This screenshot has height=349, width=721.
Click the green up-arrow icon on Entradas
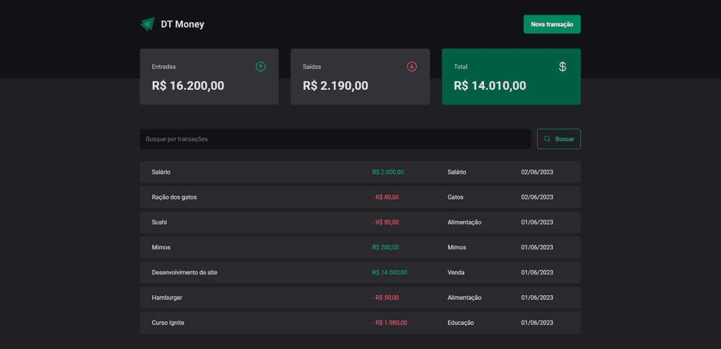[260, 67]
